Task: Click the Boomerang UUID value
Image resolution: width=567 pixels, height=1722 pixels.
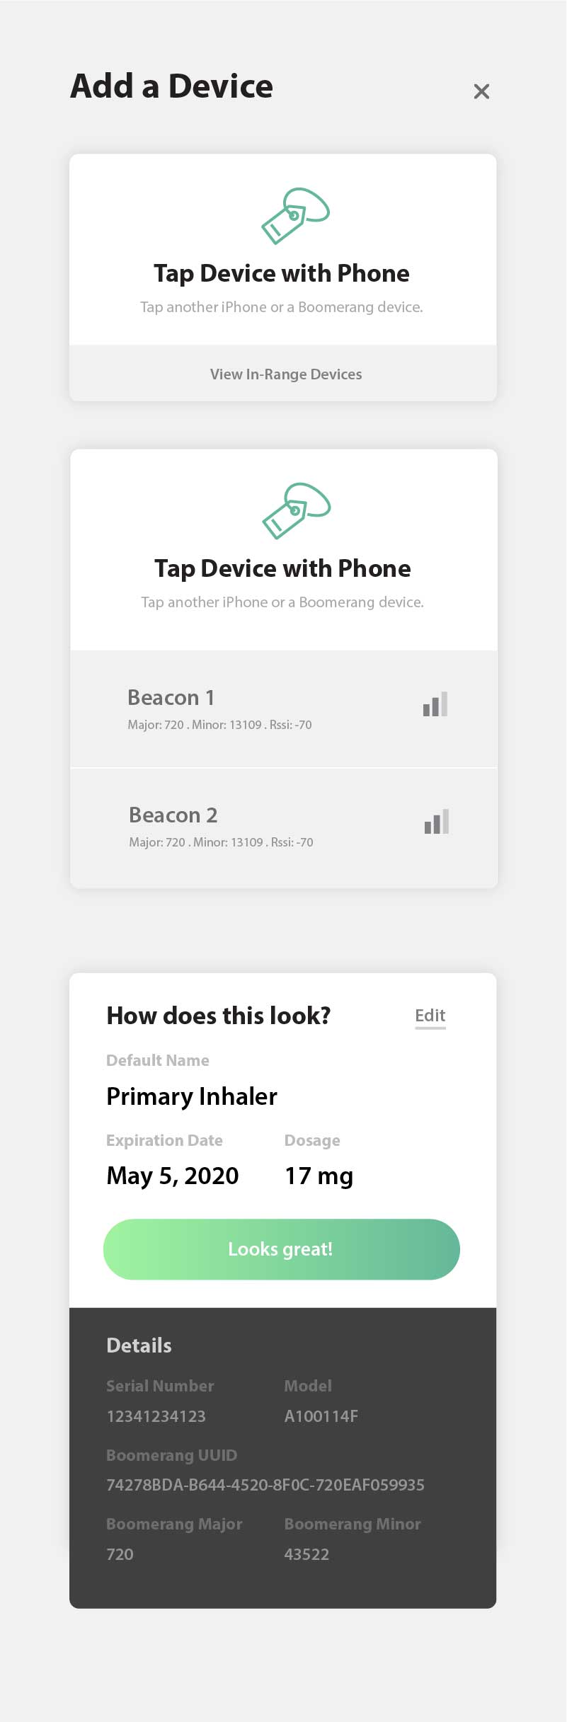Action: pyautogui.click(x=265, y=1485)
